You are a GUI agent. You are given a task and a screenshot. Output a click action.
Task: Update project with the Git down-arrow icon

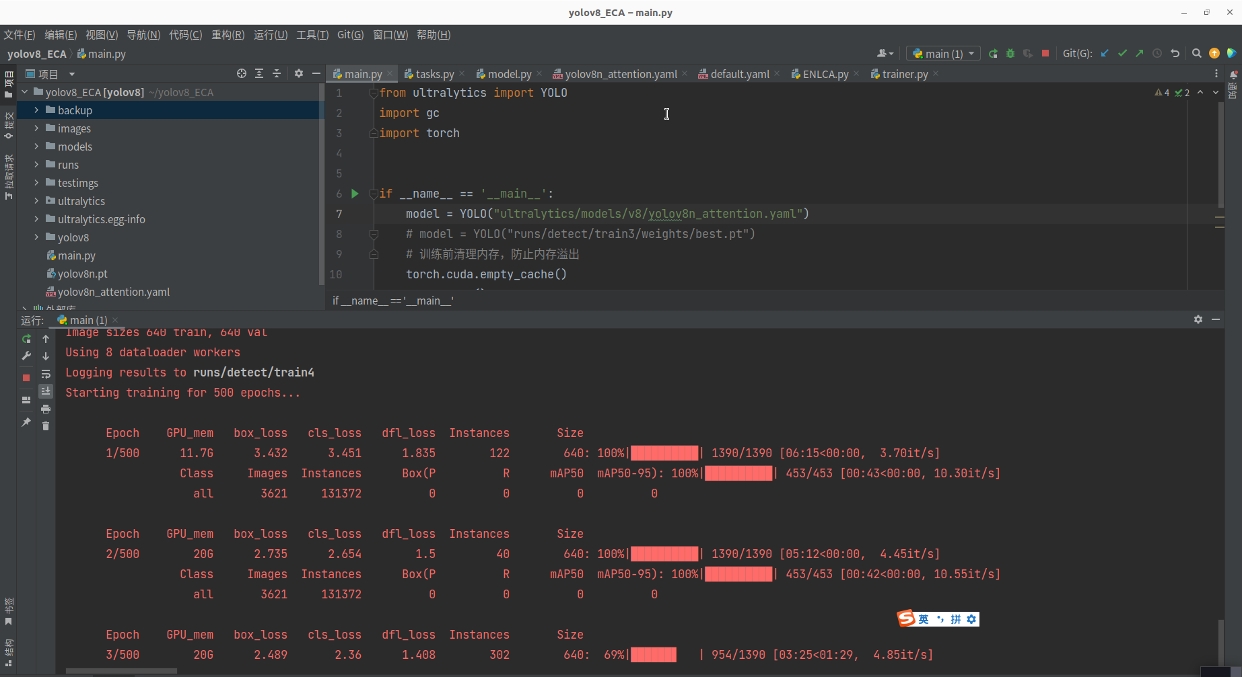coord(1104,52)
